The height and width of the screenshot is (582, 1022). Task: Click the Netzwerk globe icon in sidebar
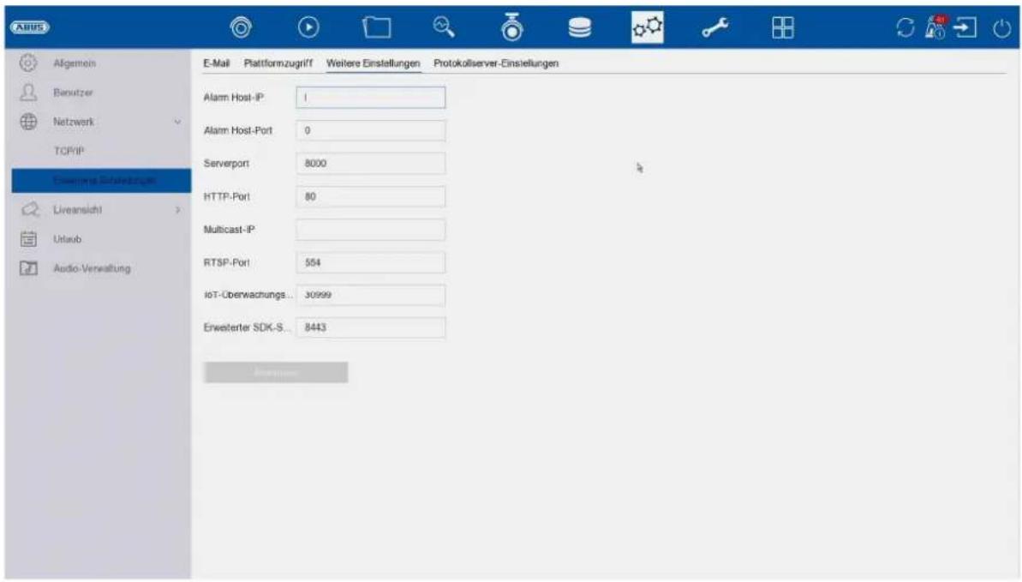pos(28,122)
